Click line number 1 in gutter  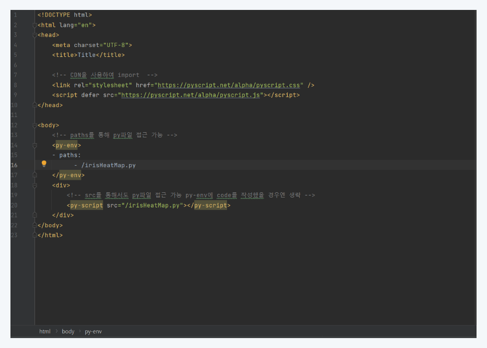pyautogui.click(x=16, y=15)
